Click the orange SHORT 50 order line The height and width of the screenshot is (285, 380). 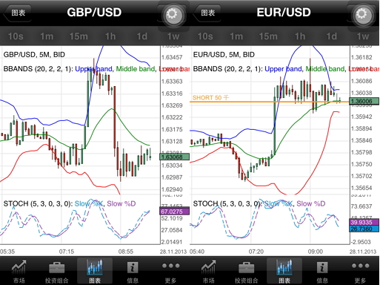click(x=269, y=102)
